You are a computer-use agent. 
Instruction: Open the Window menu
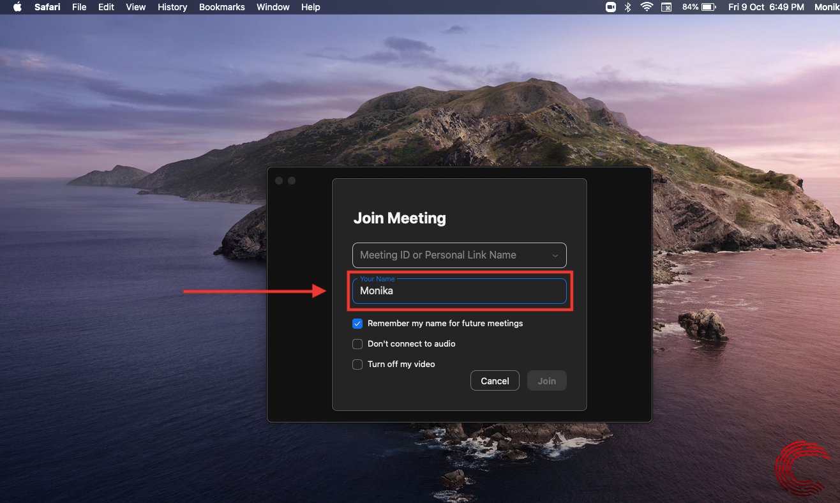coord(273,7)
